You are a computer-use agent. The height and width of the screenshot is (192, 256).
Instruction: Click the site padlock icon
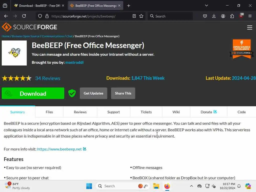[x=47, y=16]
